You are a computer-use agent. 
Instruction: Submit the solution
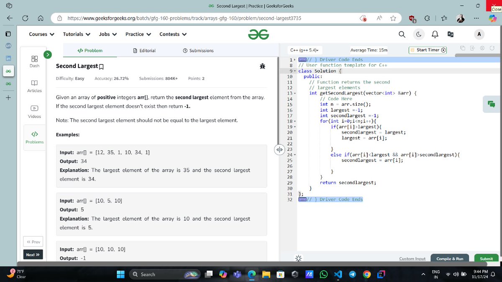(486, 259)
